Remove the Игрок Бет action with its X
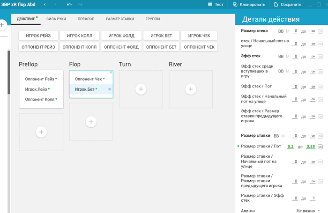Image resolution: width=328 pixels, height=213 pixels. click(109, 89)
